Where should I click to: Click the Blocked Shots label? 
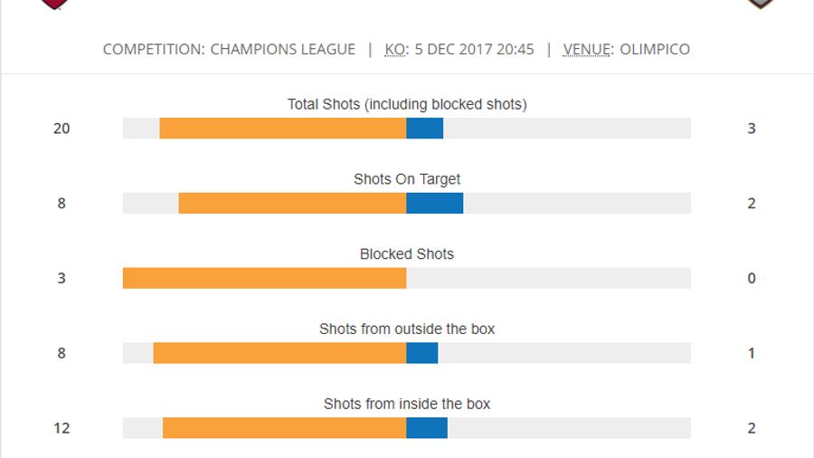tap(407, 254)
